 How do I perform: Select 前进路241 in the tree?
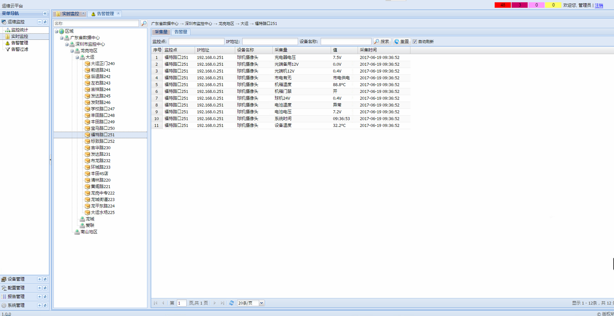coord(101,70)
